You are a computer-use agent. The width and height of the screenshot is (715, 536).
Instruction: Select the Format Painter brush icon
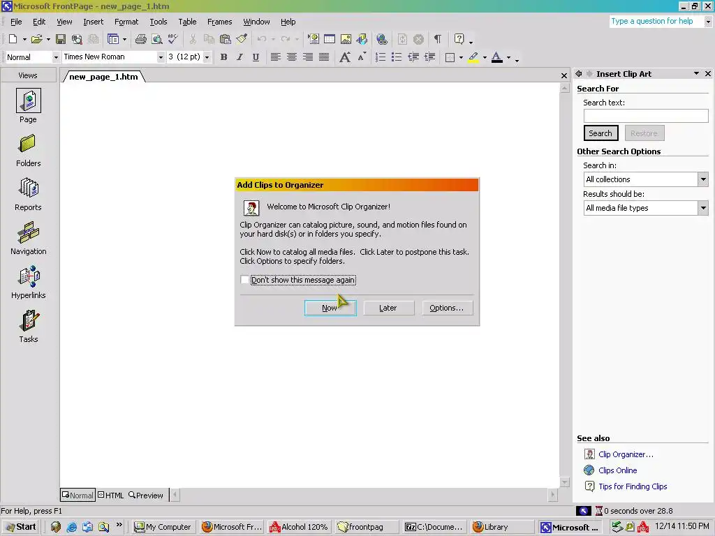tap(242, 39)
